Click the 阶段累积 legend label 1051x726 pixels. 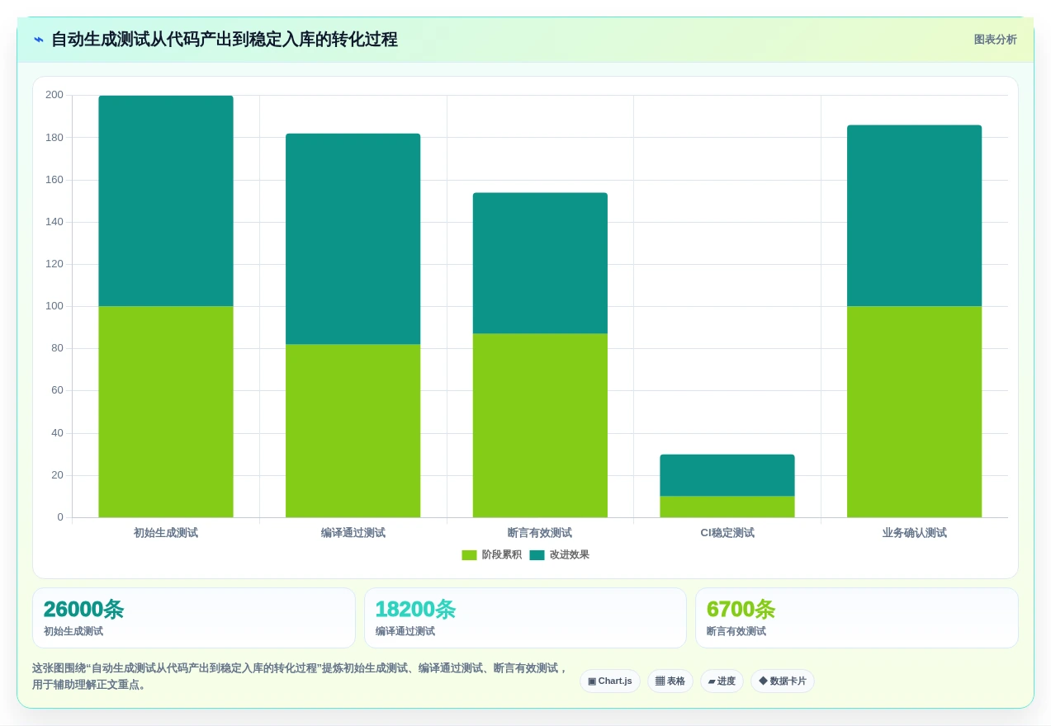502,555
